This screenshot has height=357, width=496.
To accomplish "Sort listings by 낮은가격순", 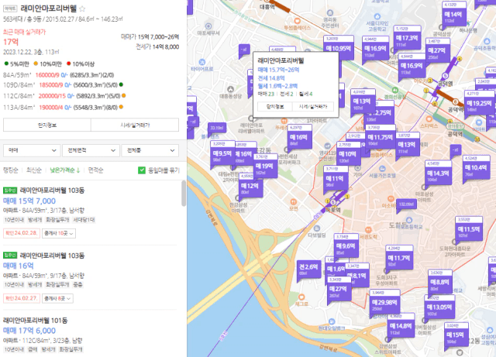I will (x=64, y=170).
